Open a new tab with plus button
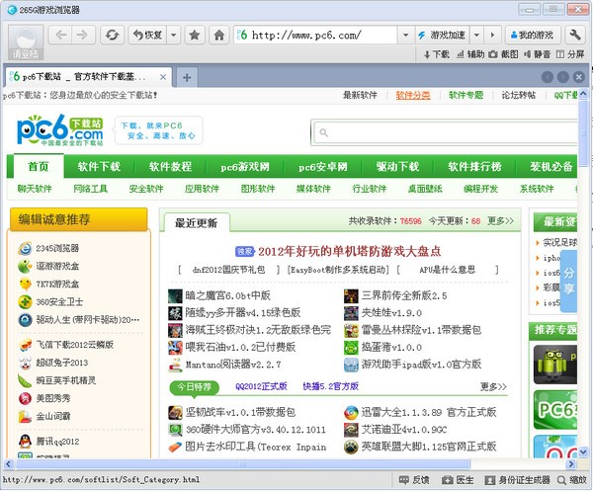The height and width of the screenshot is (491, 593). coord(187,77)
